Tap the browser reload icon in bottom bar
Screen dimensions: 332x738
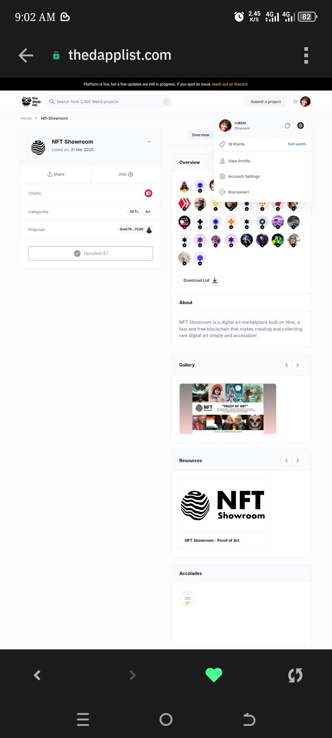pyautogui.click(x=295, y=675)
